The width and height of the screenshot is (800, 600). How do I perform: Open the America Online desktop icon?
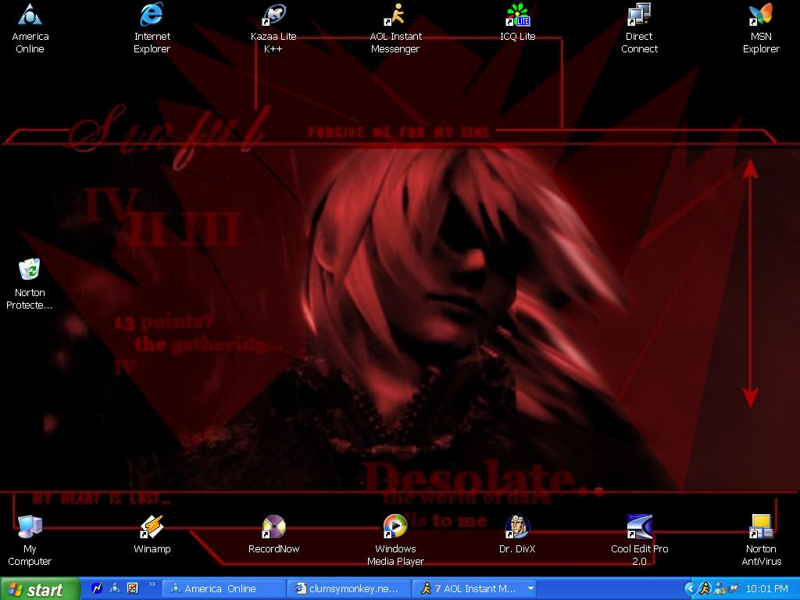30,16
